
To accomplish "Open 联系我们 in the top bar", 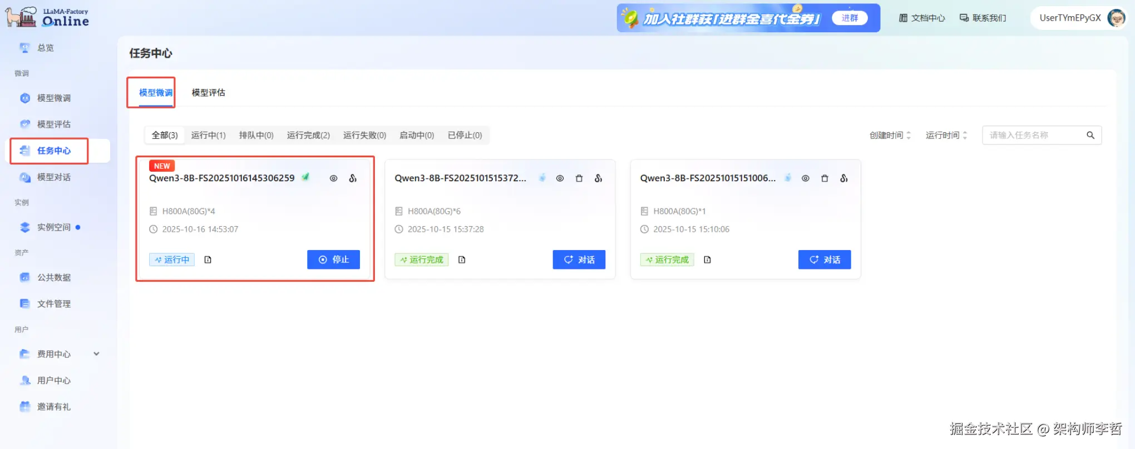I will click(x=983, y=18).
